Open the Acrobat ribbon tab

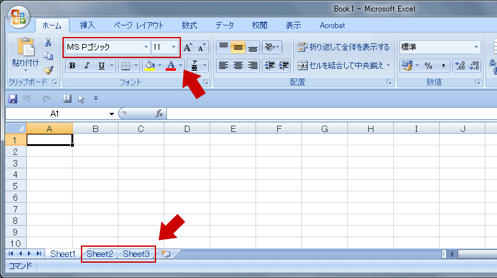pyautogui.click(x=332, y=26)
